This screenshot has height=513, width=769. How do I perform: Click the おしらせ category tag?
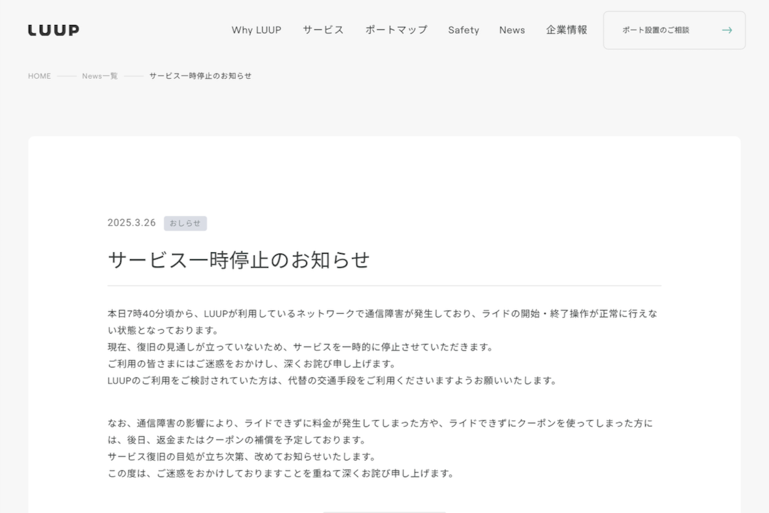(186, 223)
